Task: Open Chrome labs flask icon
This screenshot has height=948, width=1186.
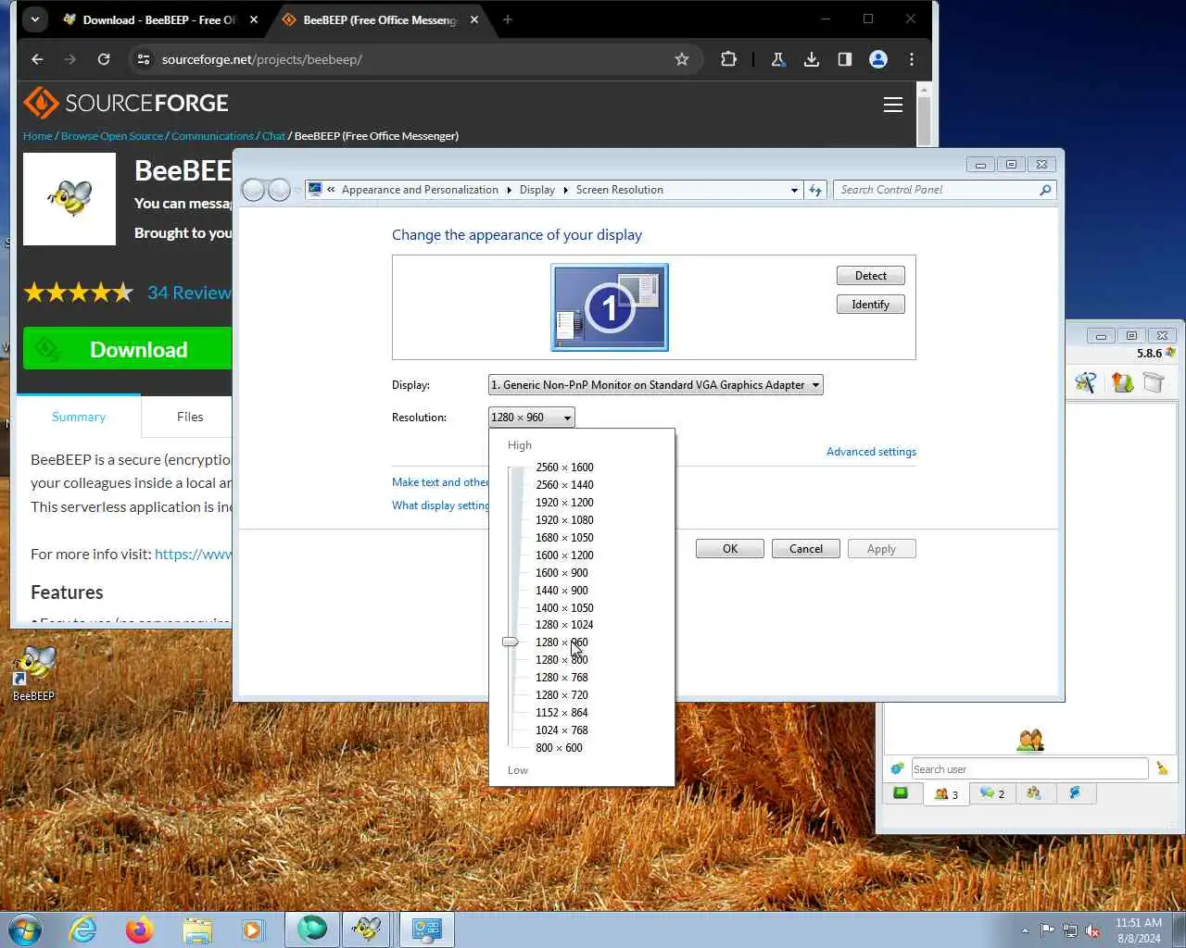Action: tap(778, 59)
